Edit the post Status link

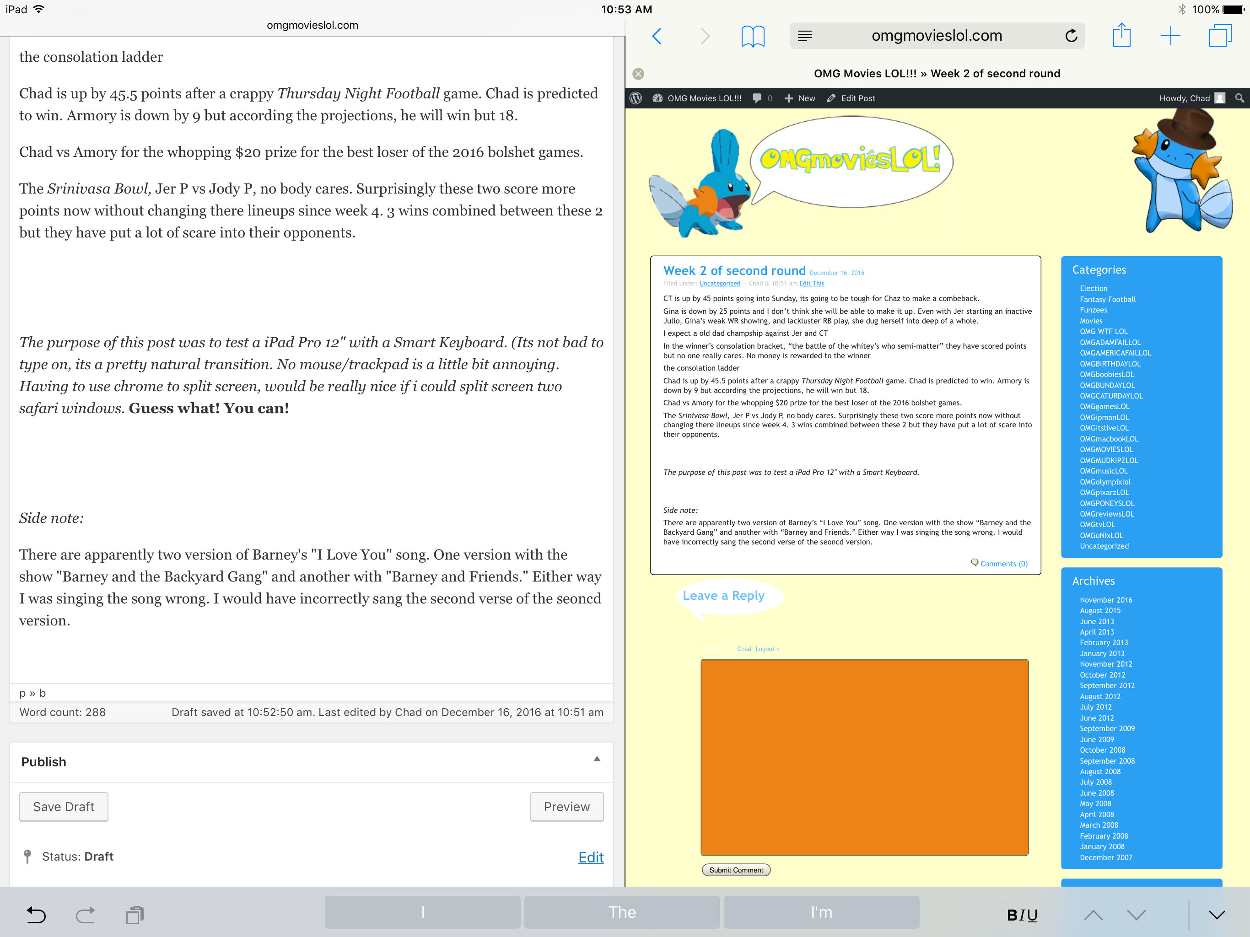click(x=591, y=857)
